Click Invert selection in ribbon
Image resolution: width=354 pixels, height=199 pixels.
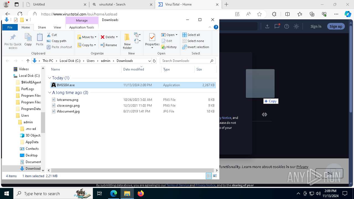click(x=196, y=47)
